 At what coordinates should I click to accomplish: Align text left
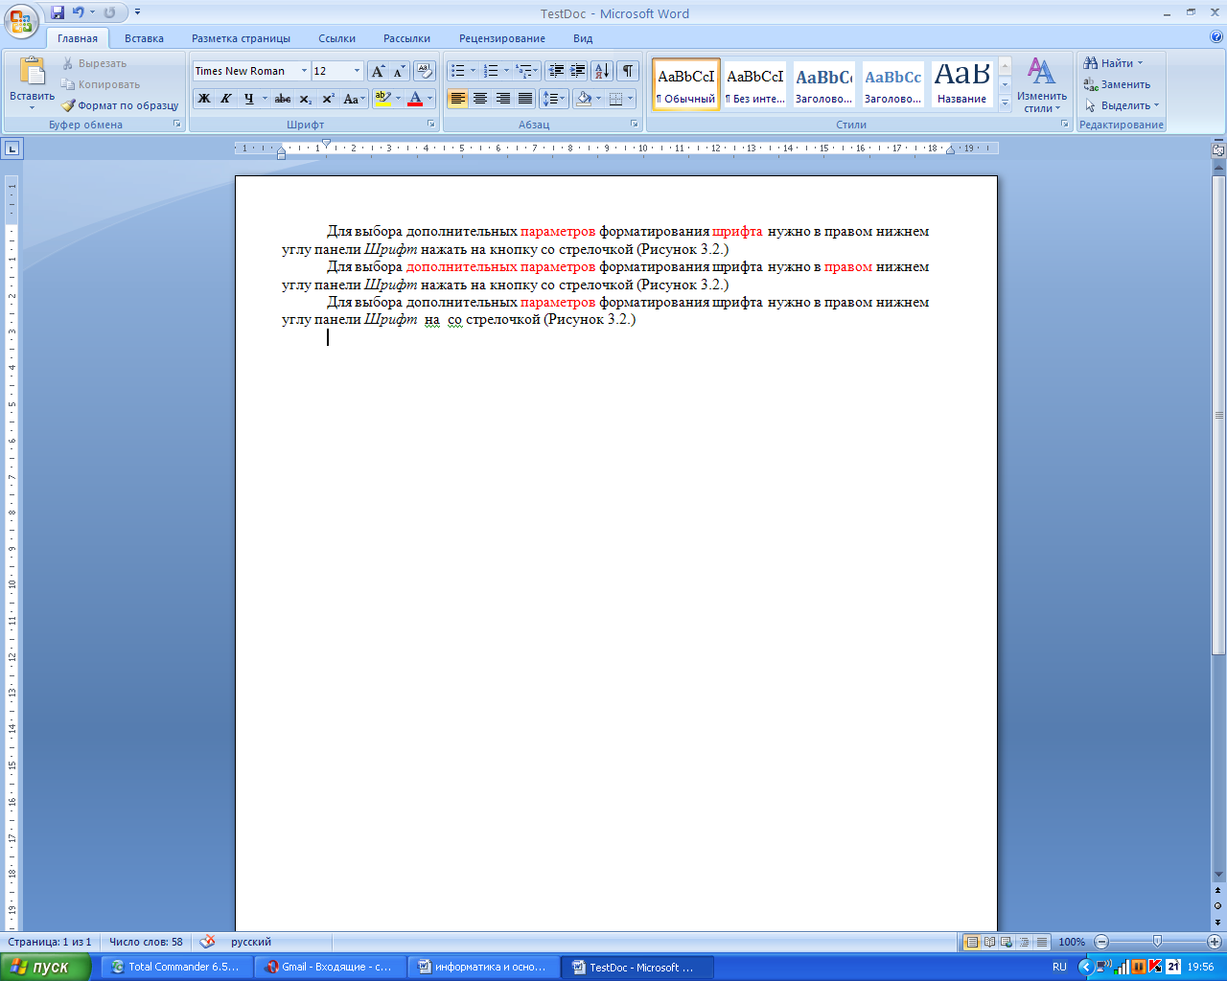coord(458,98)
